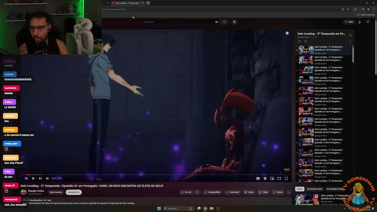Click the Criar button
377x212 pixels.
pyautogui.click(x=349, y=22)
